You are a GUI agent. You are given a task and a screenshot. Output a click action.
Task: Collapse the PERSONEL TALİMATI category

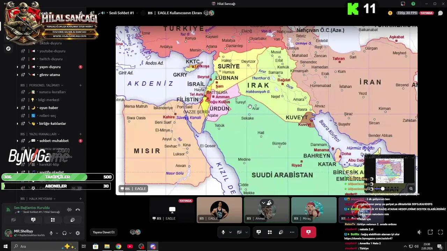pyautogui.click(x=44, y=85)
